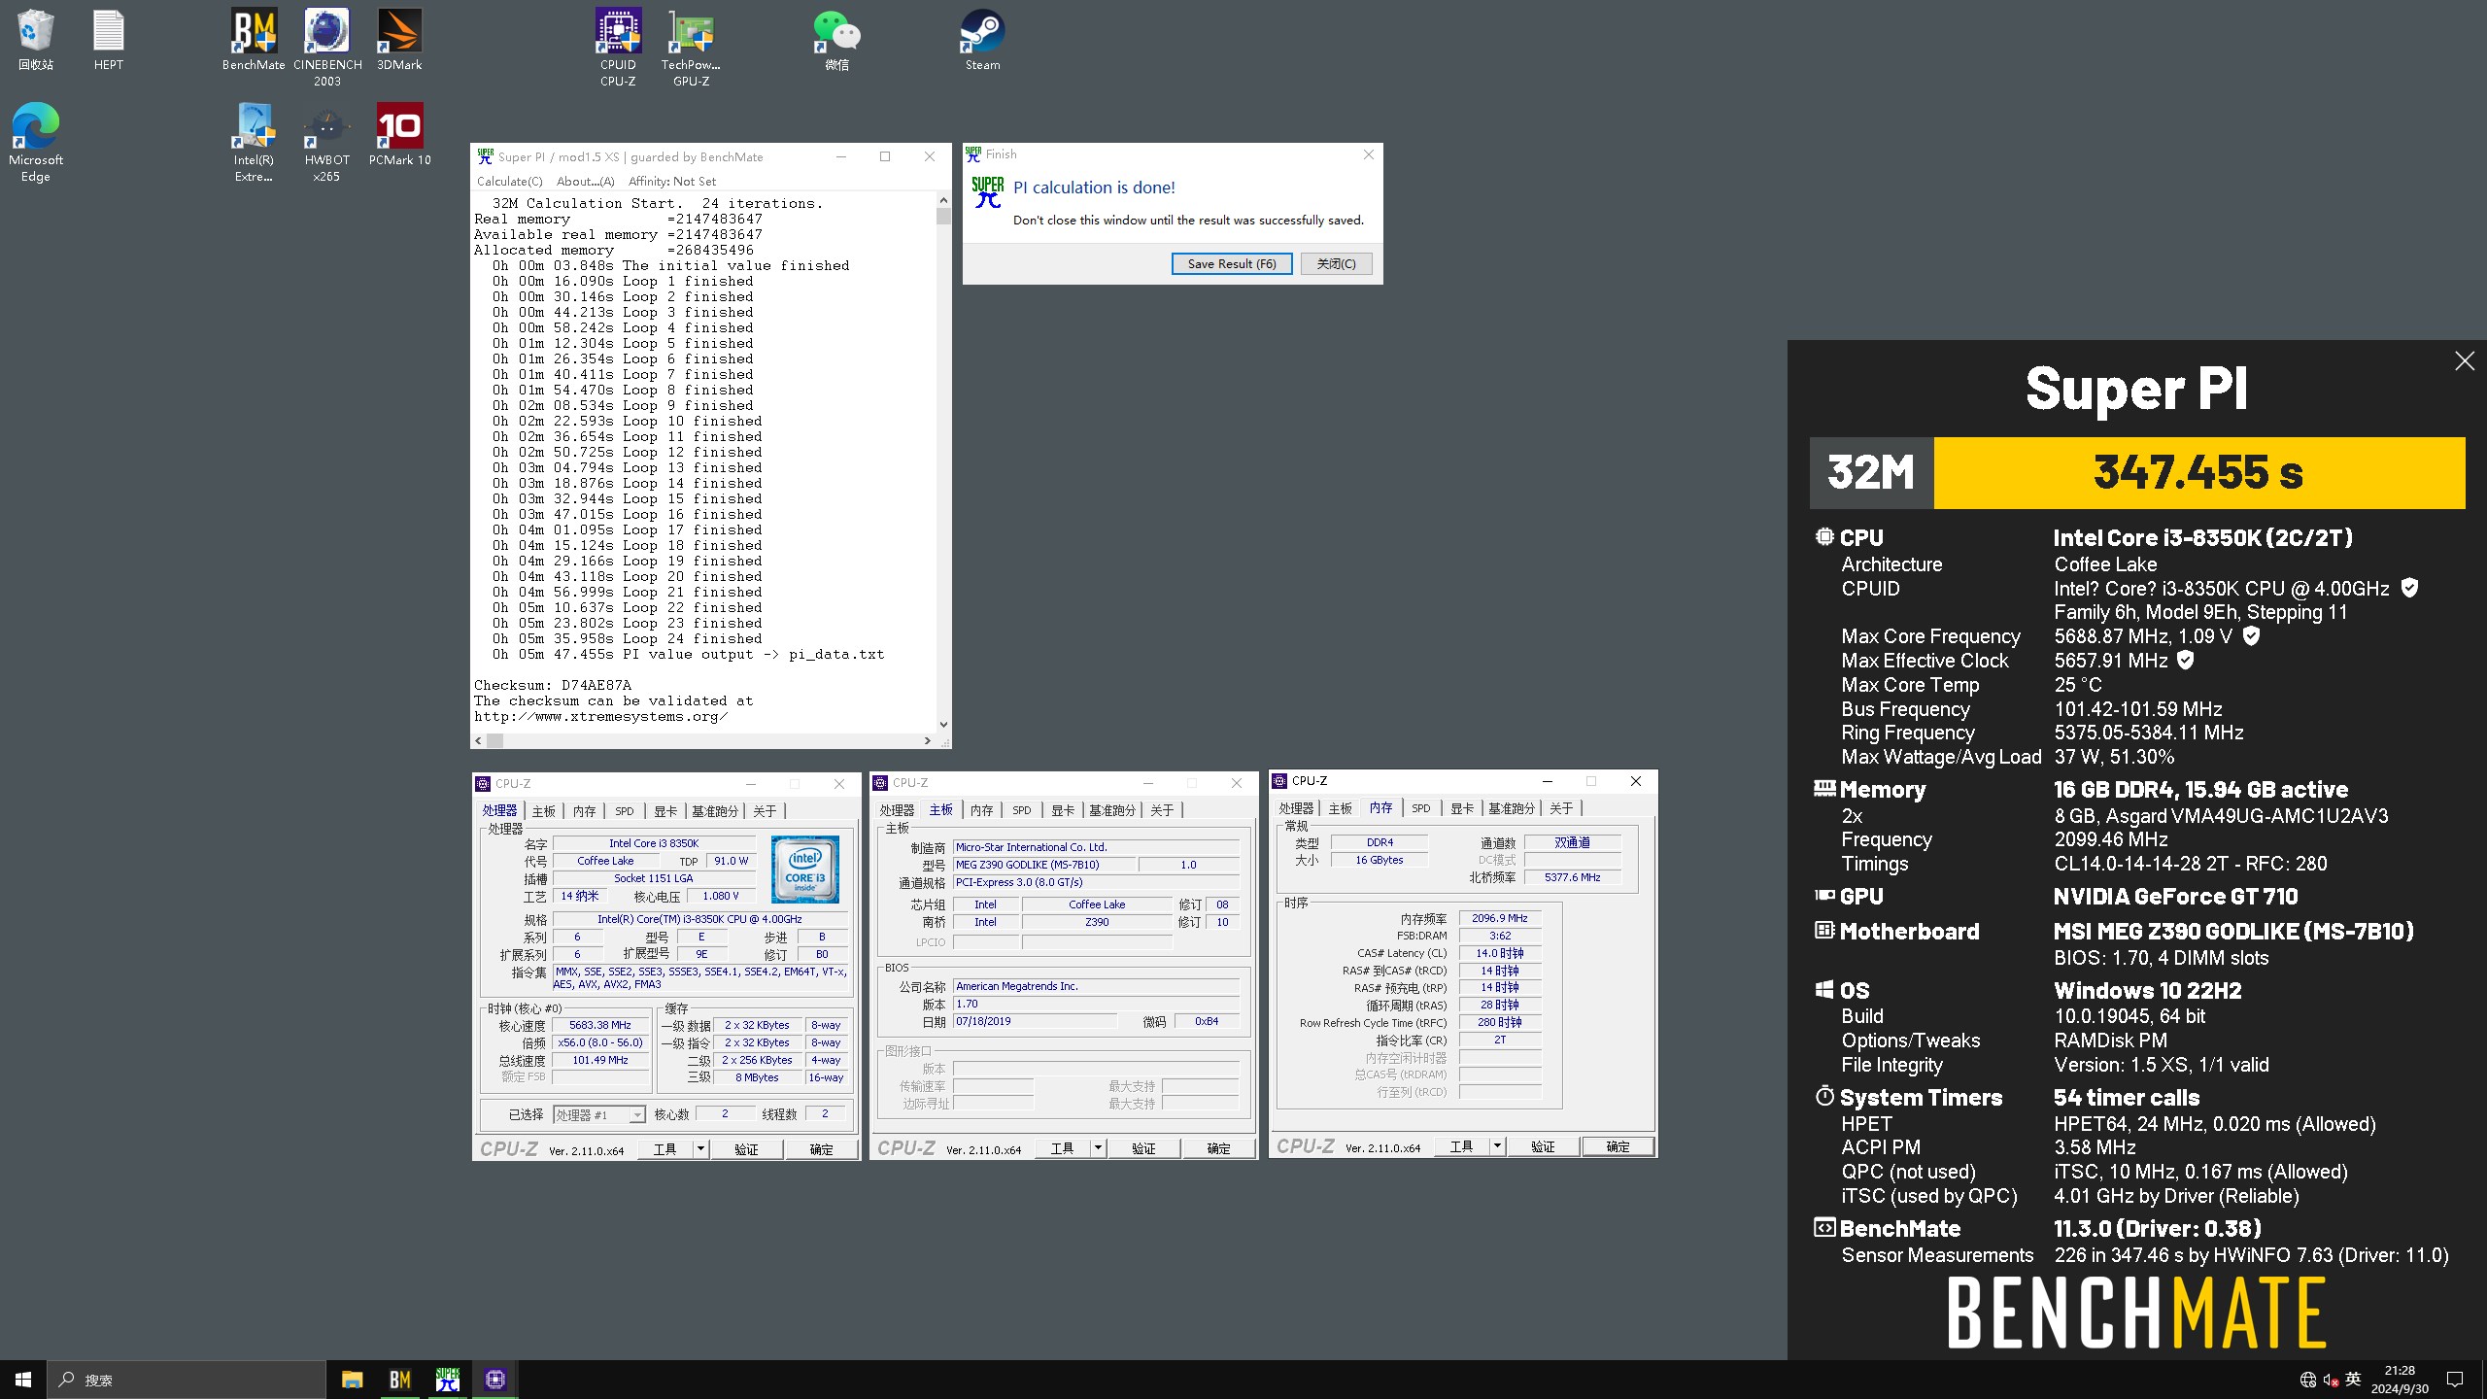Screen dimensions: 2487x1399
Task: Click the Checksum: D74AE87A line
Action: [553, 685]
